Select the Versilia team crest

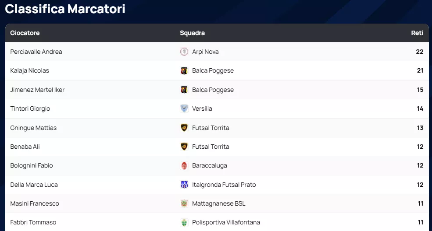[184, 108]
